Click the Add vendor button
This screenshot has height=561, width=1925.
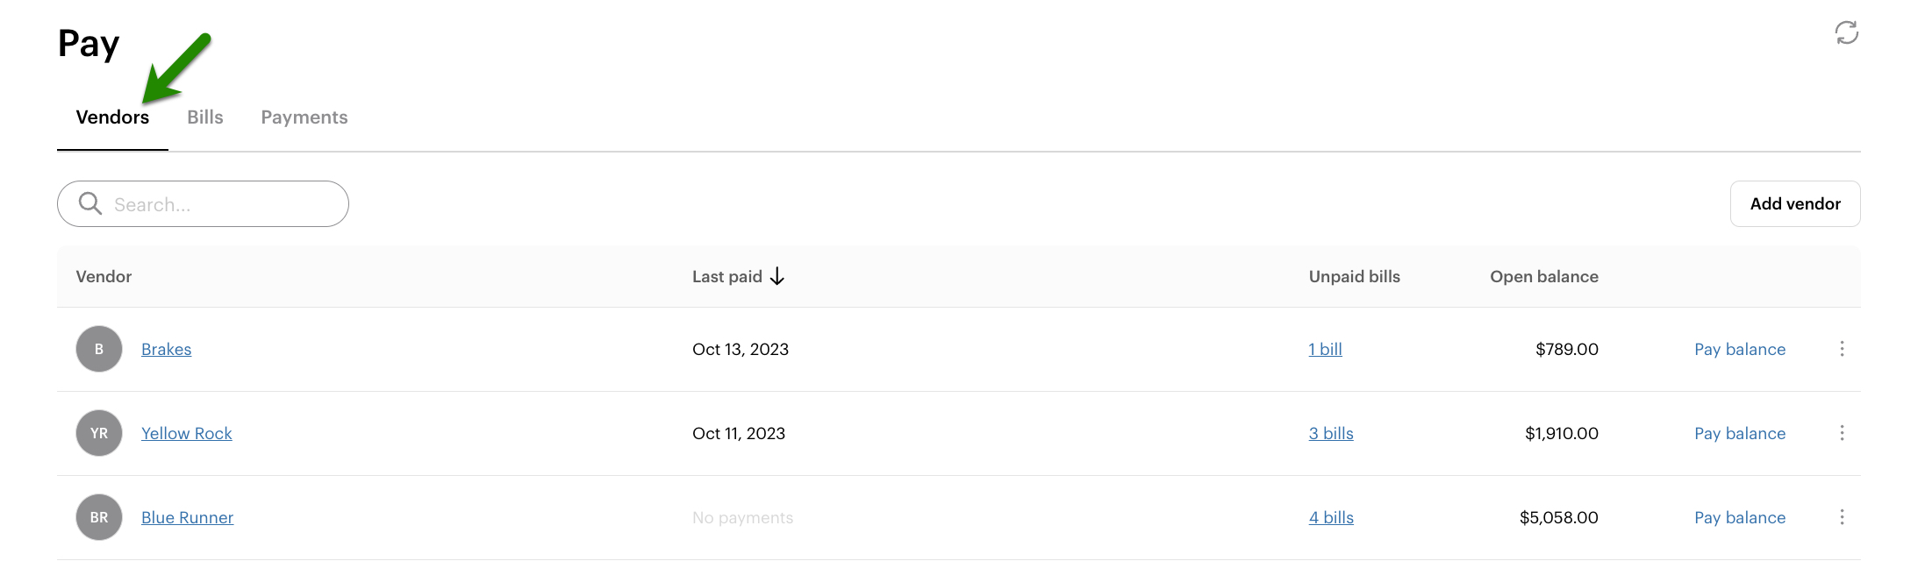click(x=1795, y=203)
